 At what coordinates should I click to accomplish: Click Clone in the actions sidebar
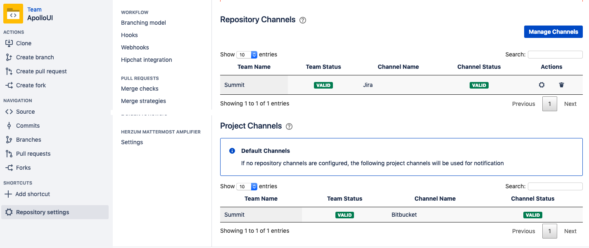pos(24,43)
